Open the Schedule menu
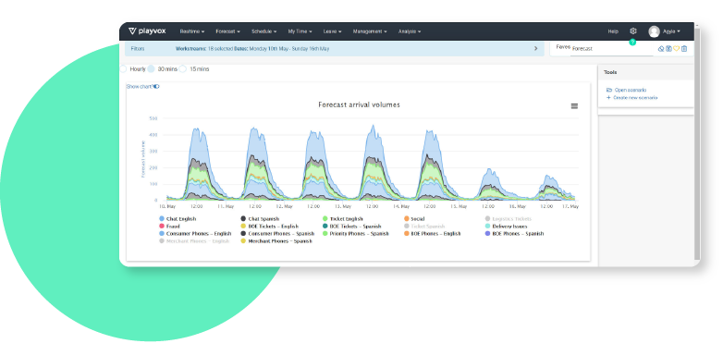 [263, 31]
